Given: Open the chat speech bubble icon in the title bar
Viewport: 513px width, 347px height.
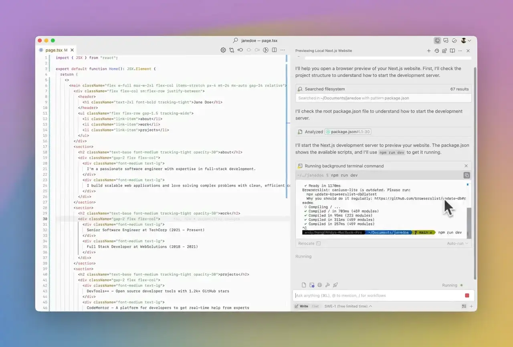Looking at the screenshot, I should (x=446, y=40).
